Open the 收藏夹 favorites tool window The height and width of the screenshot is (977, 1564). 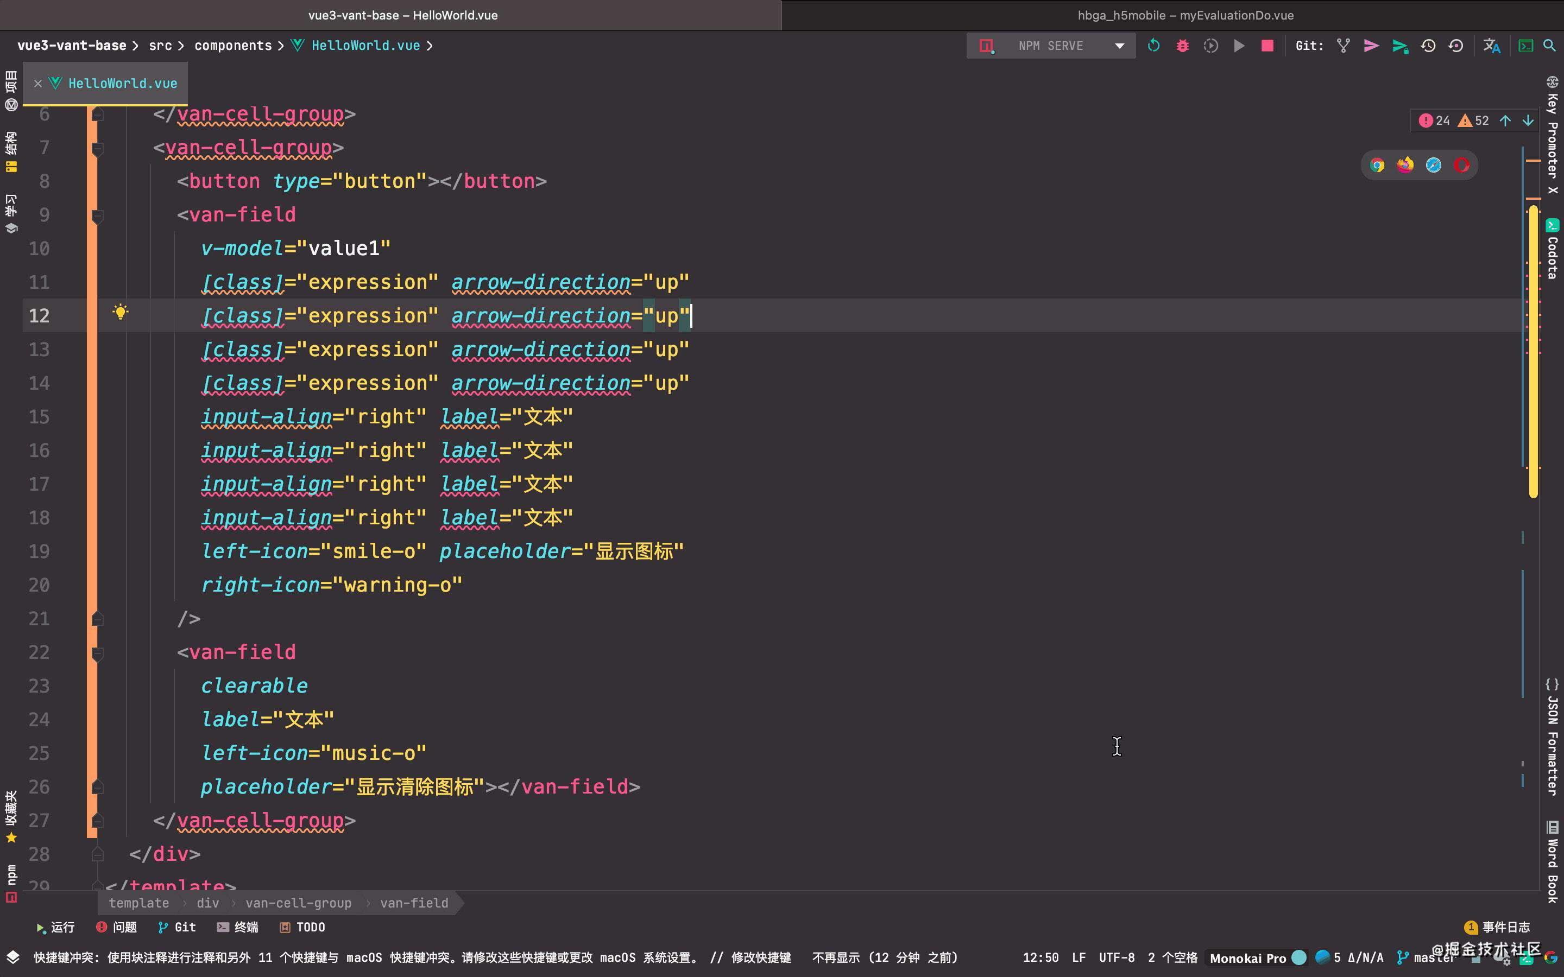click(11, 817)
